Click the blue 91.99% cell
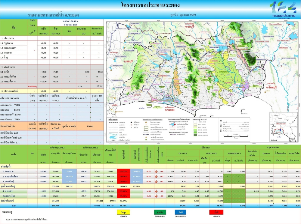The height and width of the screenshot is (224, 301). point(136,176)
